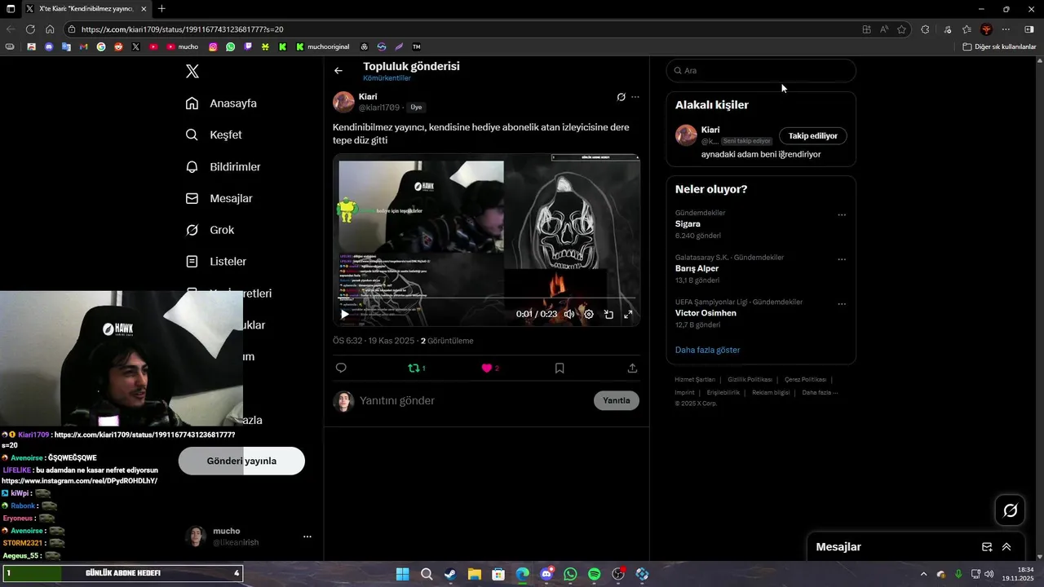Viewport: 1044px width, 587px height.
Task: Repost the post using the retweet icon
Action: (x=414, y=368)
